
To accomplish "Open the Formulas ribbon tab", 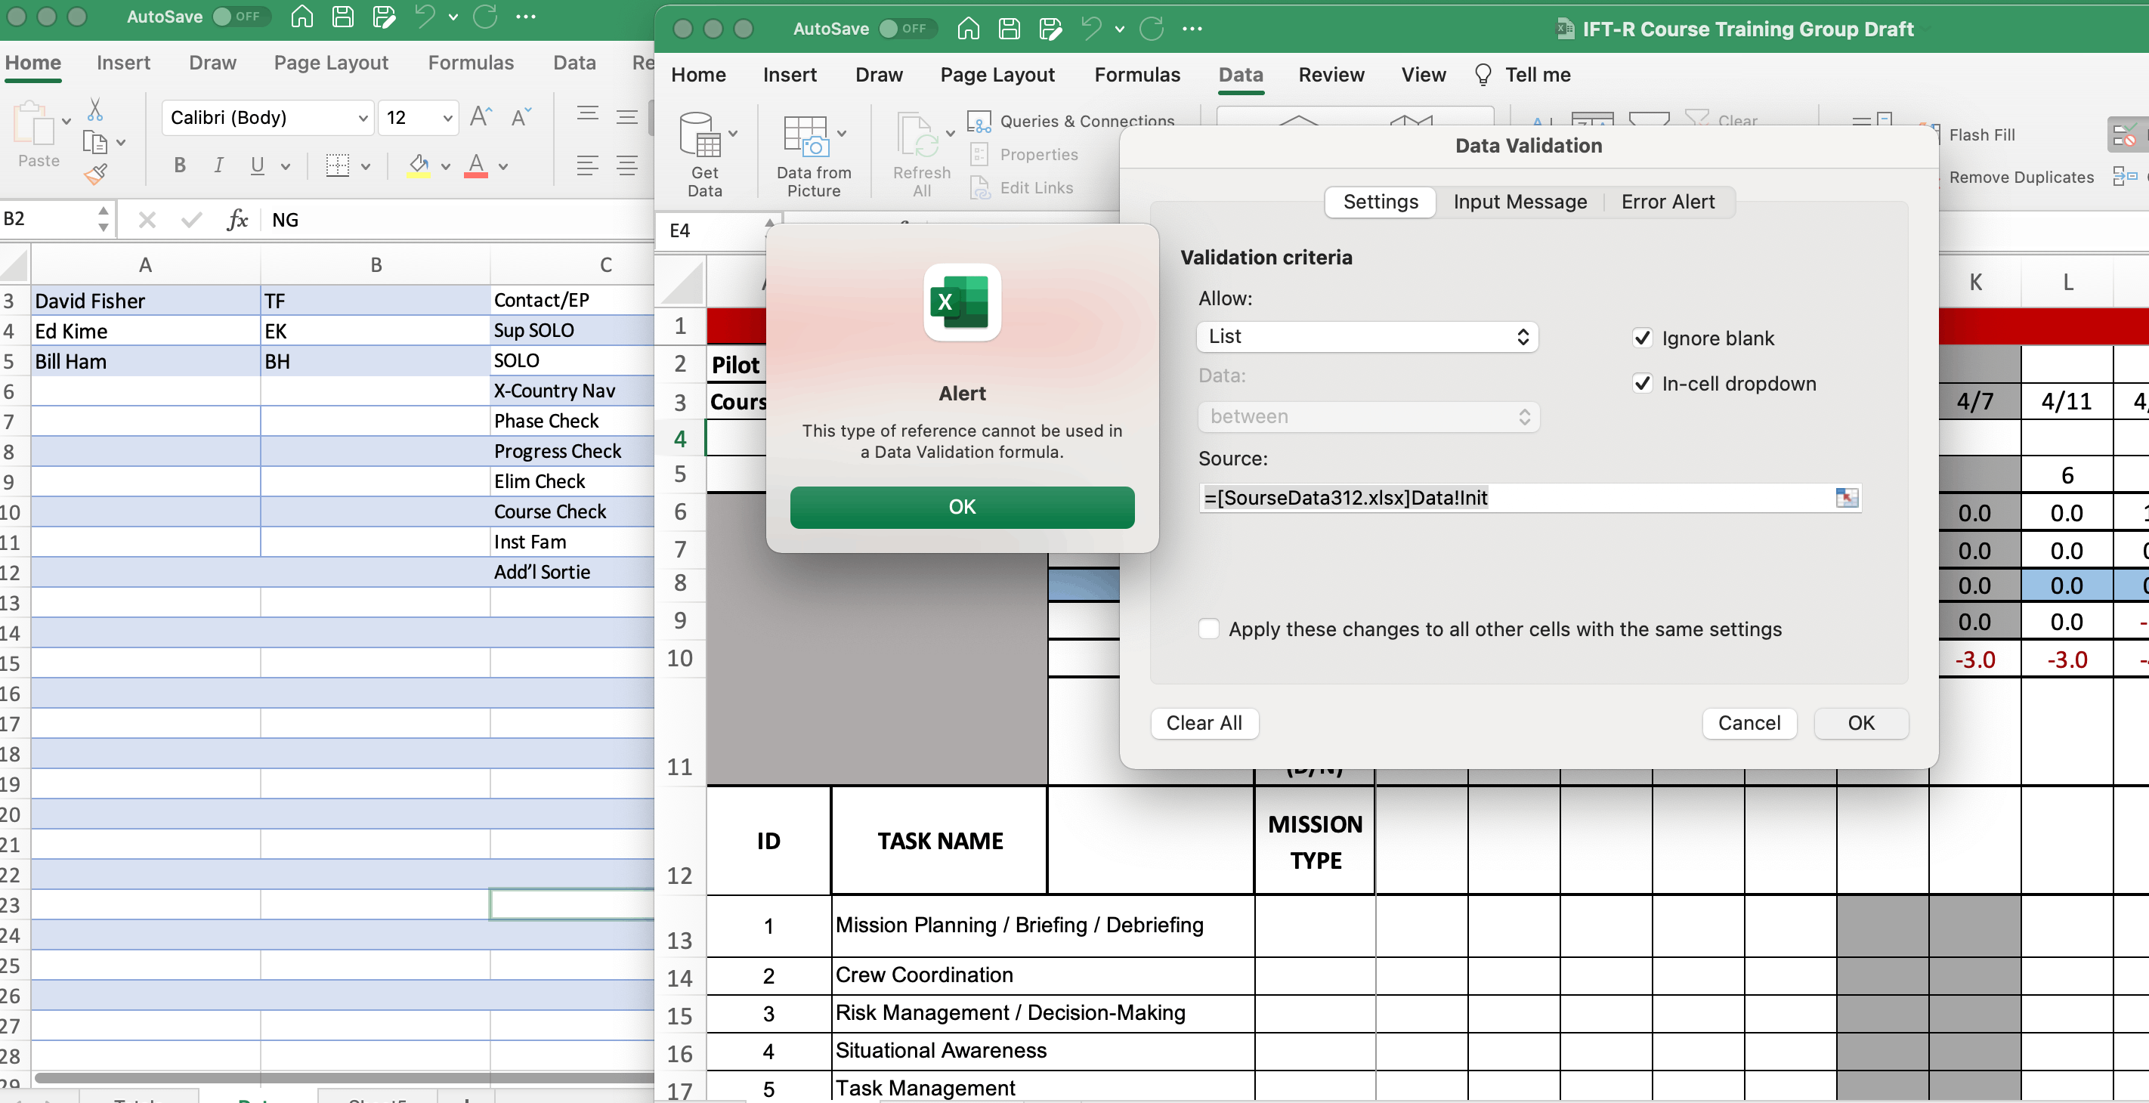I will click(1136, 75).
